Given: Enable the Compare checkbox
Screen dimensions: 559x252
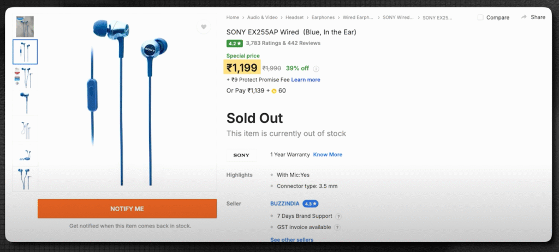Looking at the screenshot, I should point(480,17).
